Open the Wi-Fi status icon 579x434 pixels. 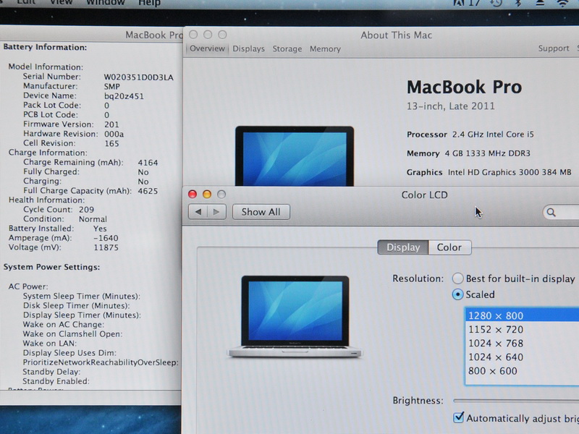tap(563, 4)
